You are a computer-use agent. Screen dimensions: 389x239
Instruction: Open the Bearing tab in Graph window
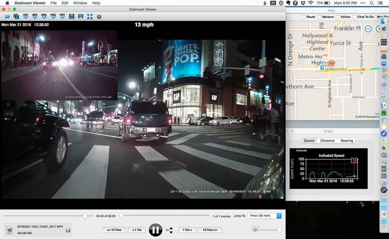[347, 141]
